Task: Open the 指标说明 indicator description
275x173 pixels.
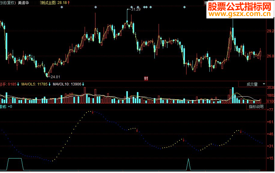Action: pos(256,107)
